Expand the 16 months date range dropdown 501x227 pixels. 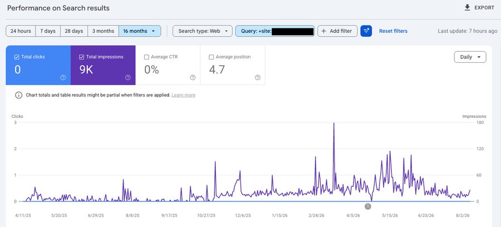click(x=140, y=31)
